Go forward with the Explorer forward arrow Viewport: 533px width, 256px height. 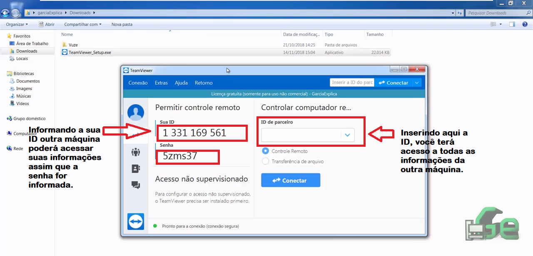click(15, 13)
